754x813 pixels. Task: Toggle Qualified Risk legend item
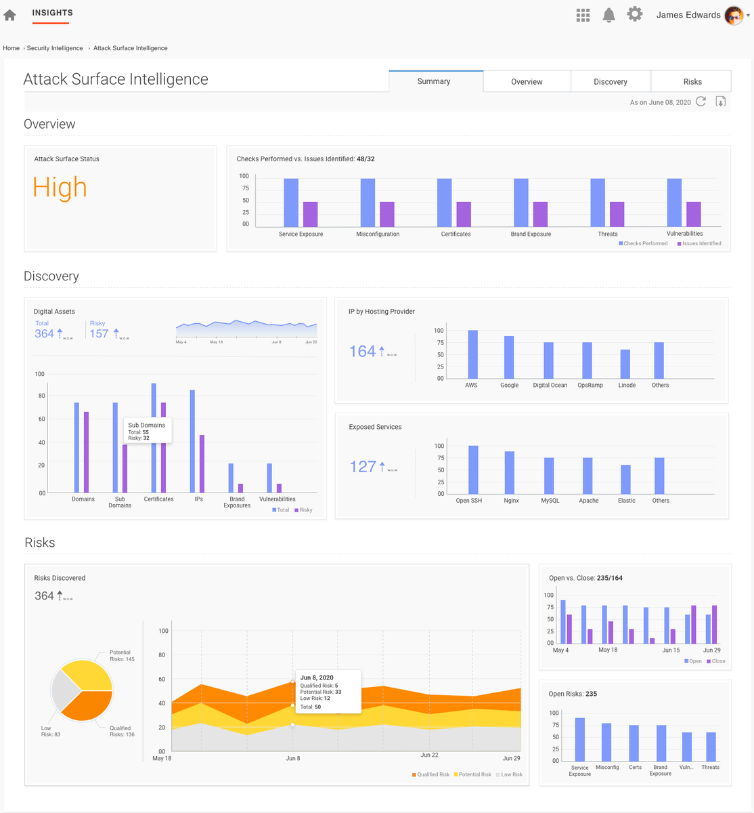430,774
